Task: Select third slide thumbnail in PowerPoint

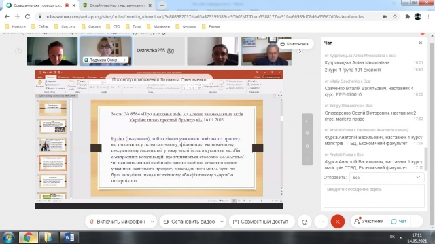Action: click(x=53, y=144)
